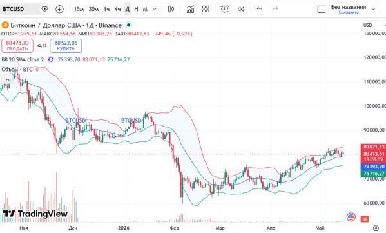Undo the last action arrow
The height and width of the screenshot is (233, 386).
pos(260,9)
